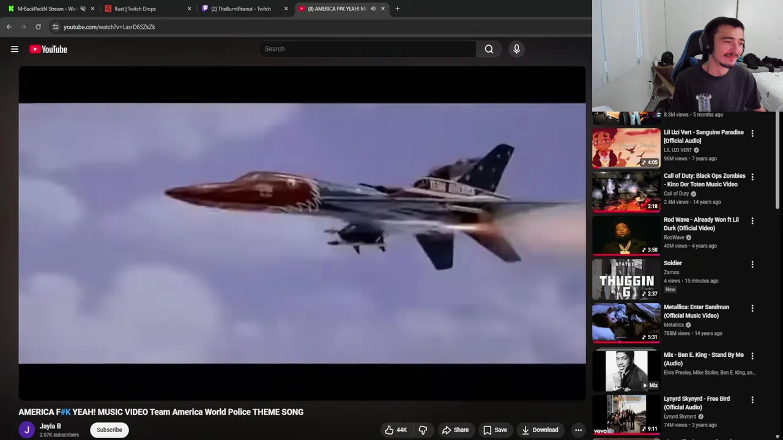The image size is (783, 440).
Task: Open a new browser tab with plus
Action: 397,9
